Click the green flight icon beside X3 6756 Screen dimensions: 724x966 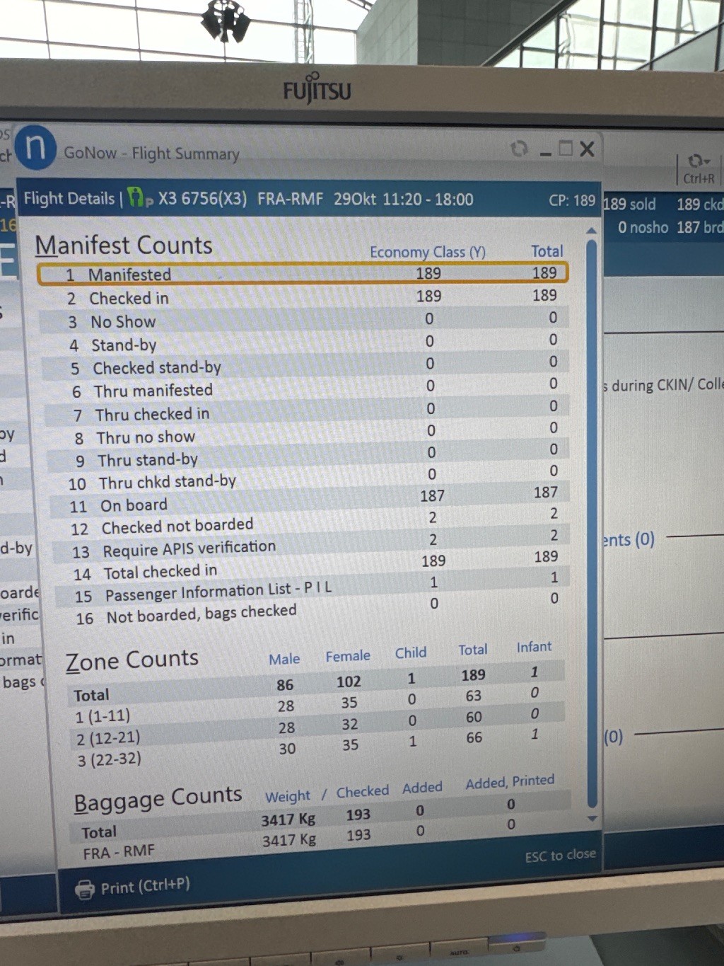point(139,198)
